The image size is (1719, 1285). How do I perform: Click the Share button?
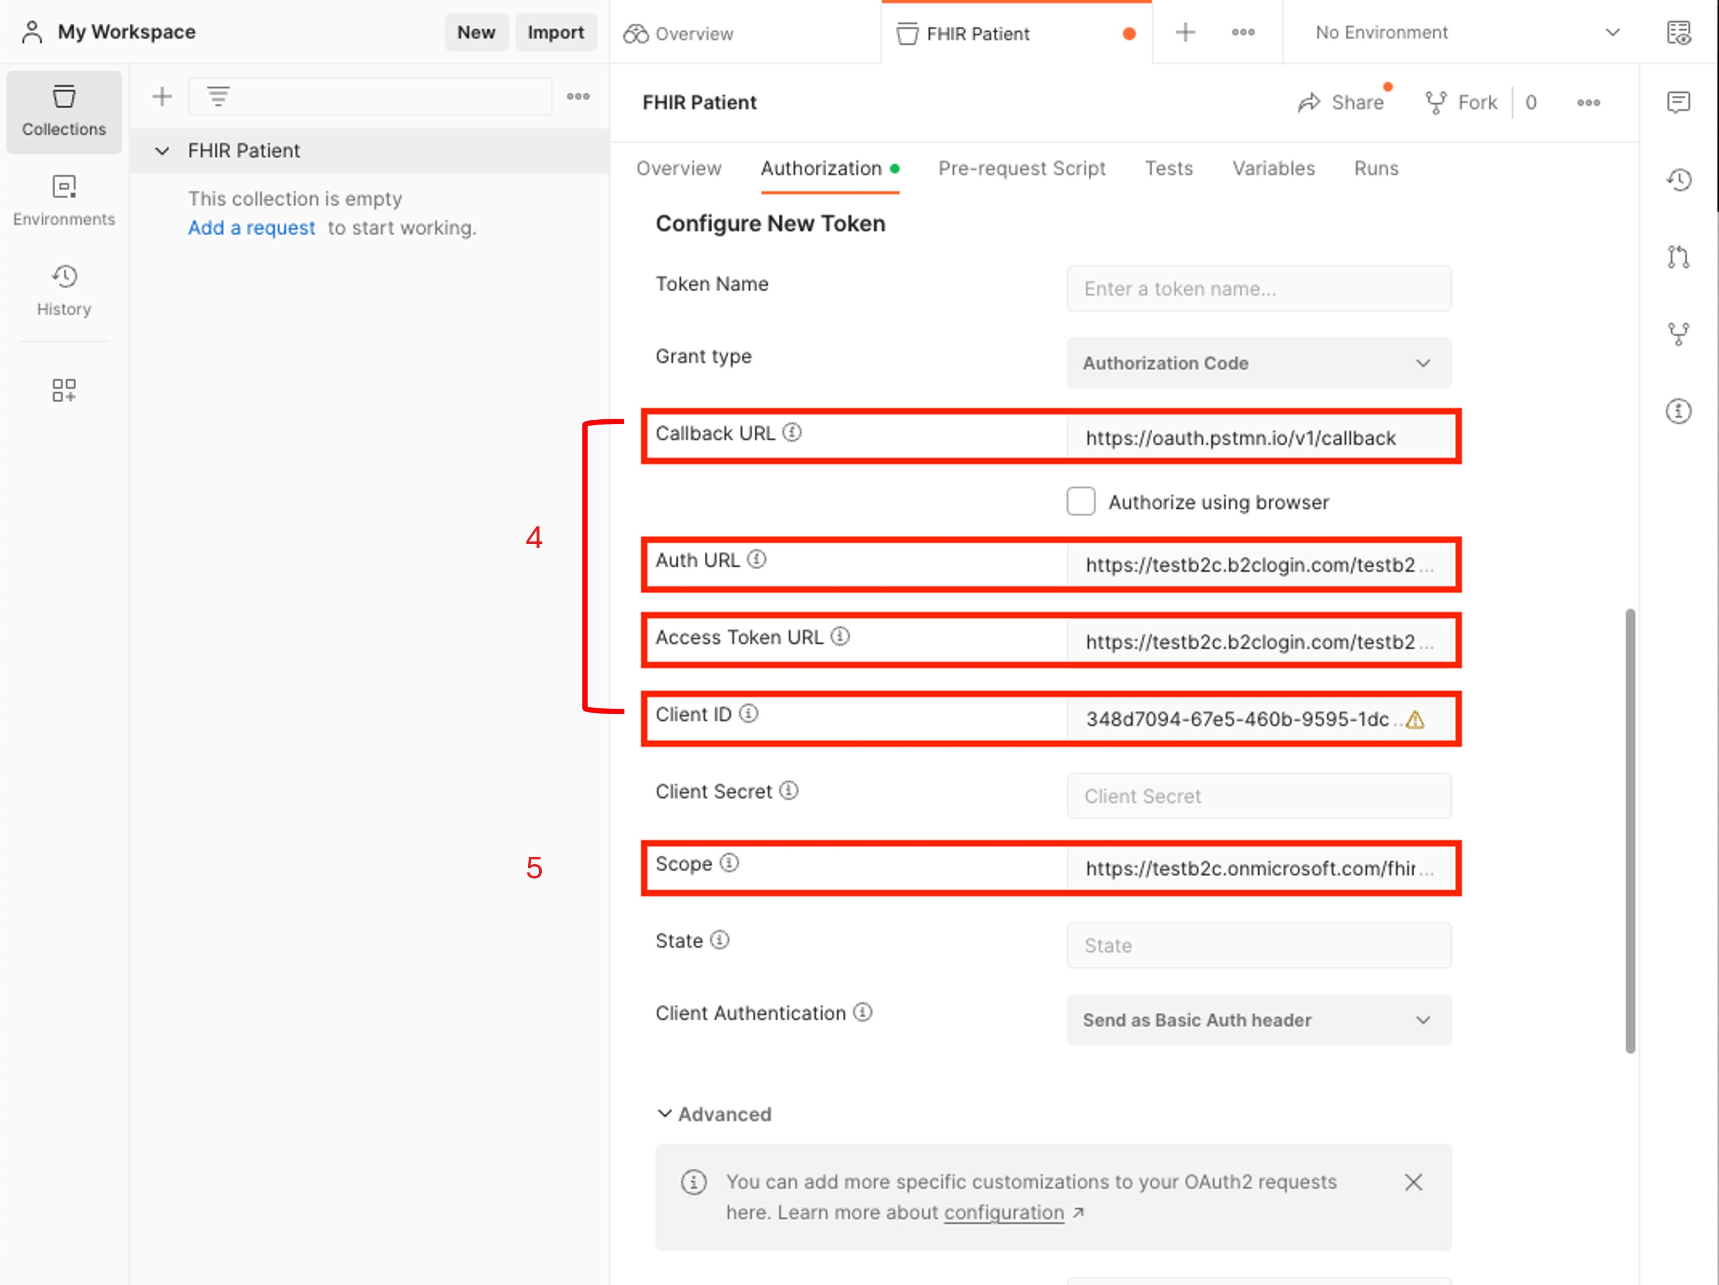1342,103
